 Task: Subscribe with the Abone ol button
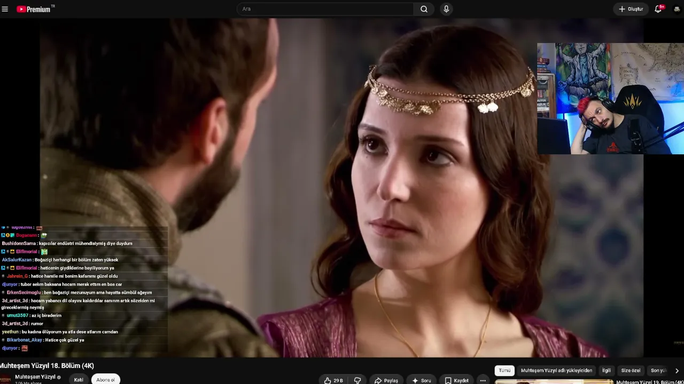(105, 380)
